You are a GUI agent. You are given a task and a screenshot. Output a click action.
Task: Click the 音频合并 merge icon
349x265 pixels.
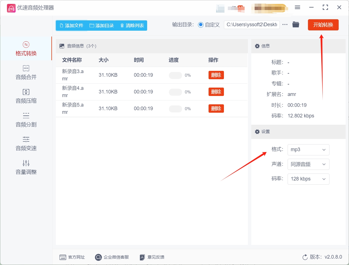[26, 68]
